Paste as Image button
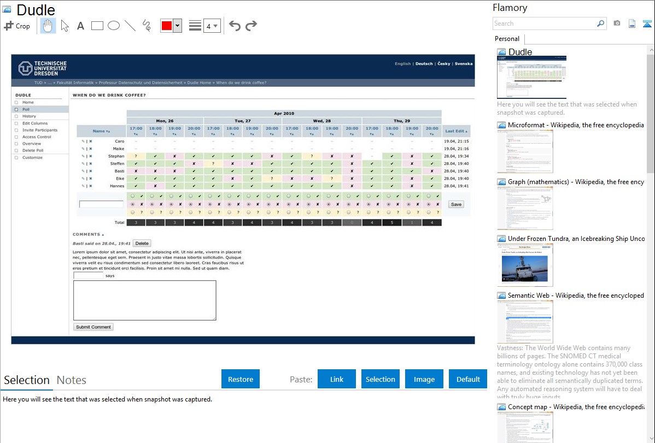The width and height of the screenshot is (655, 443). (x=424, y=379)
